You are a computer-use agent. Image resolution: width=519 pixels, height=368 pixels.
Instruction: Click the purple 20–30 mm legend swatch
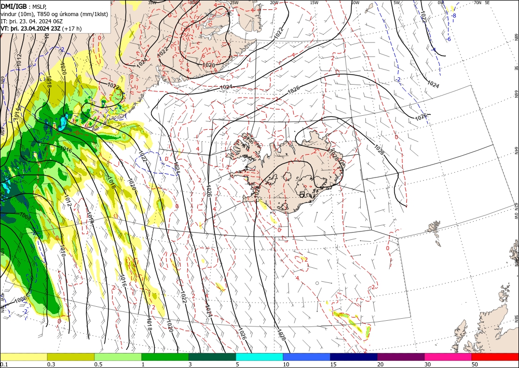401,357
